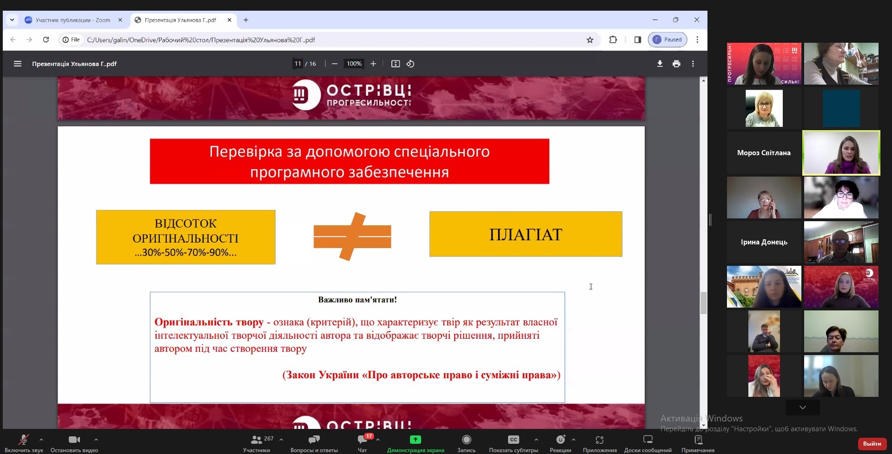Bookmark this page with the star icon
892x454 pixels.
coord(590,40)
